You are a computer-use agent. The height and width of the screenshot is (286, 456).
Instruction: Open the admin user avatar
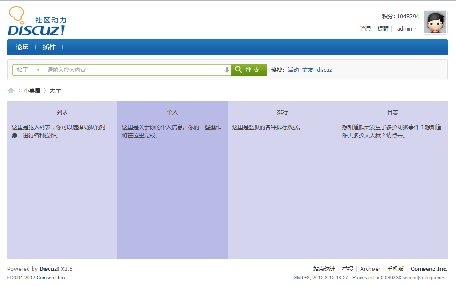point(435,22)
